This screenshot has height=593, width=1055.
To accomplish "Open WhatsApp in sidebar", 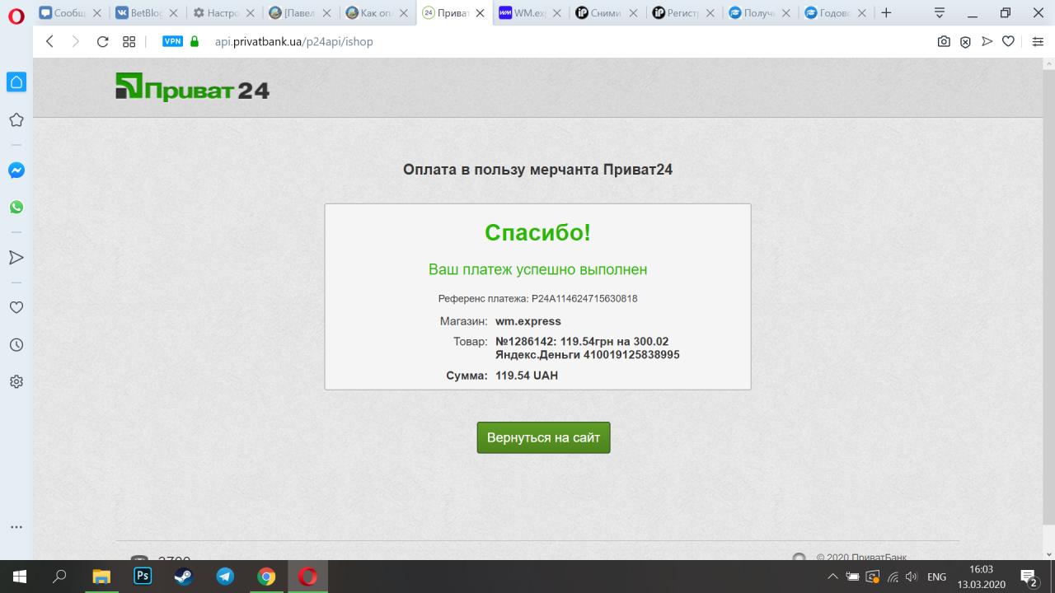I will pos(16,208).
